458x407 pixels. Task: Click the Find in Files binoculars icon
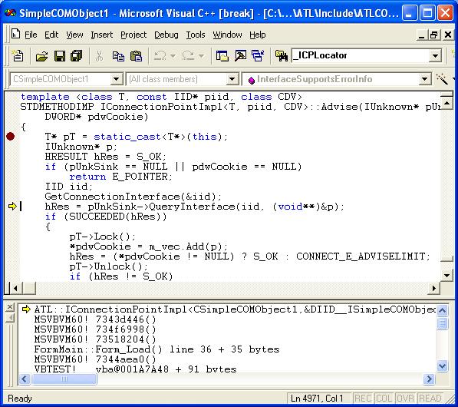coord(281,55)
